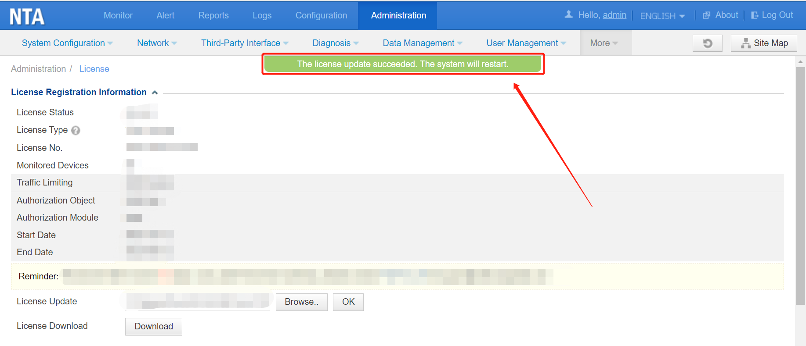Confirm license update with OK button
The image size is (806, 346).
point(348,302)
